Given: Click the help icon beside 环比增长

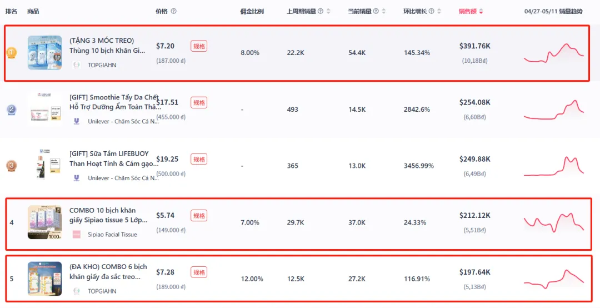Looking at the screenshot, I should 431,11.
